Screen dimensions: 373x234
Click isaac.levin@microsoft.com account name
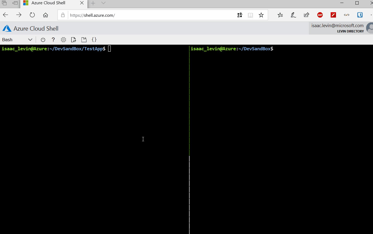337,26
